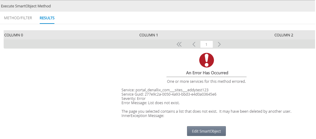Click 'The page you selected contains' sentence
The width and height of the screenshot is (316, 139).
tap(206, 111)
